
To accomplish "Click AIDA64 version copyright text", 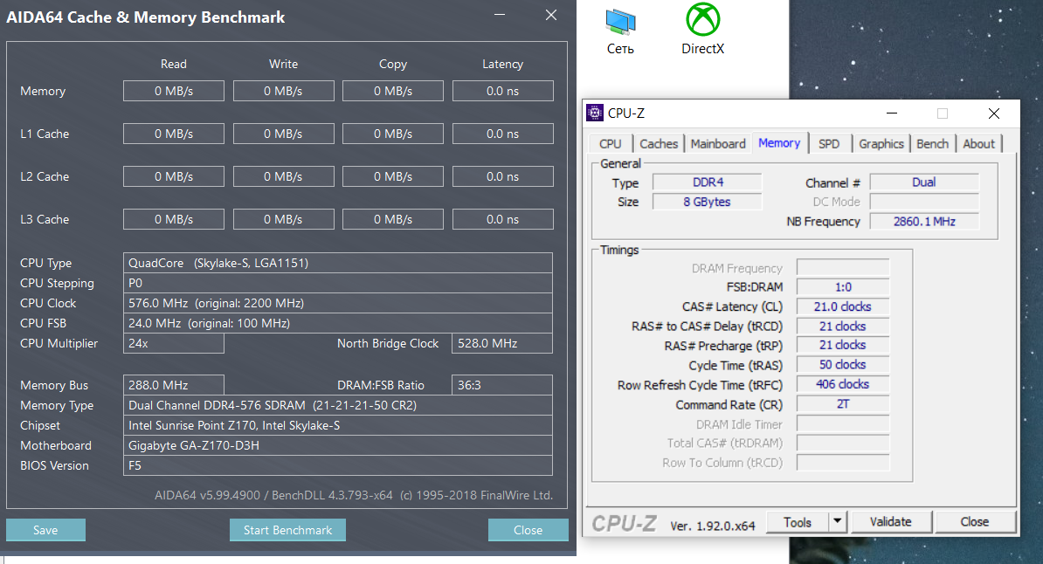I will (x=354, y=496).
